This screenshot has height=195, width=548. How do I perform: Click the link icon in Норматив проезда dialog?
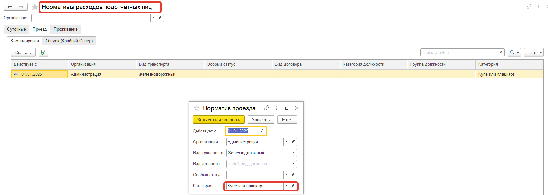[x=267, y=108]
